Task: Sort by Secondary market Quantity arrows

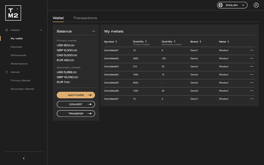Action: pyautogui.click(x=175, y=42)
